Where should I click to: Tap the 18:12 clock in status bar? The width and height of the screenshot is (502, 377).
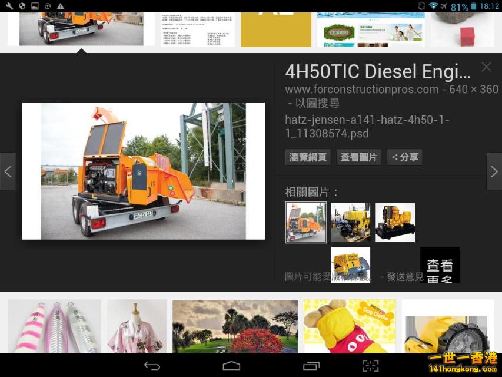(489, 6)
